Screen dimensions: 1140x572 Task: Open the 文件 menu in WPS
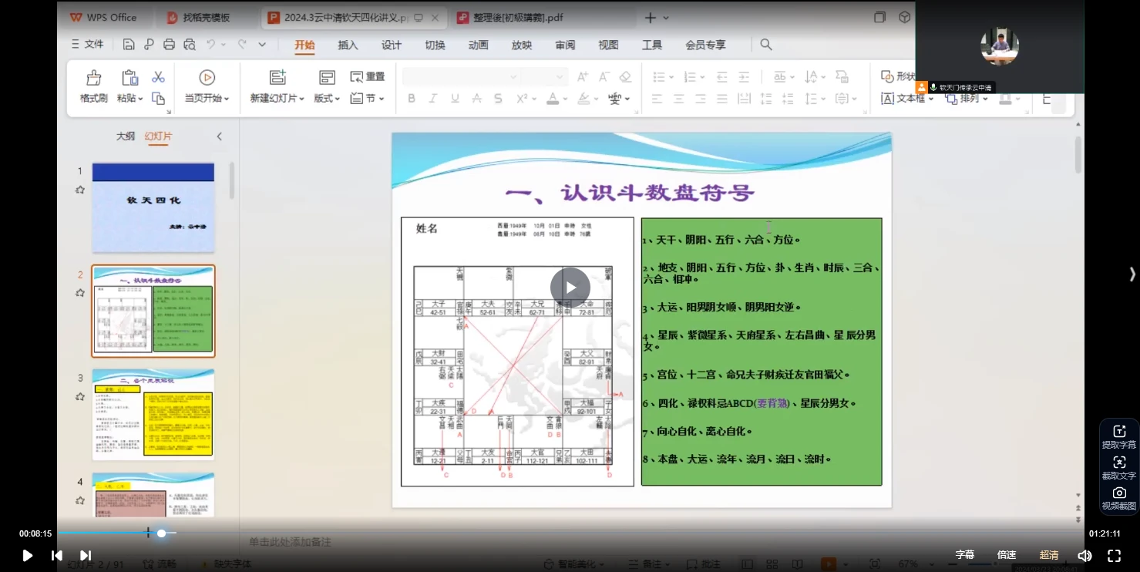point(87,45)
